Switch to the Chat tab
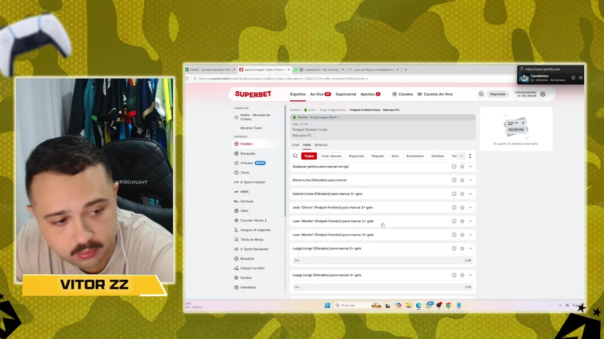This screenshot has height=339, width=604. point(295,145)
